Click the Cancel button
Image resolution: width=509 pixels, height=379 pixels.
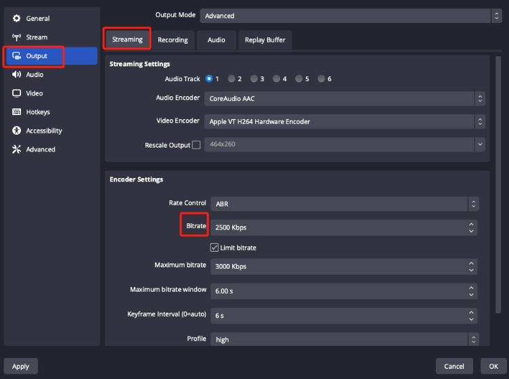click(x=453, y=366)
